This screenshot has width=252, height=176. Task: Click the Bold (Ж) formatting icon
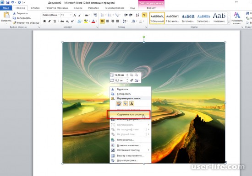coord(45,21)
